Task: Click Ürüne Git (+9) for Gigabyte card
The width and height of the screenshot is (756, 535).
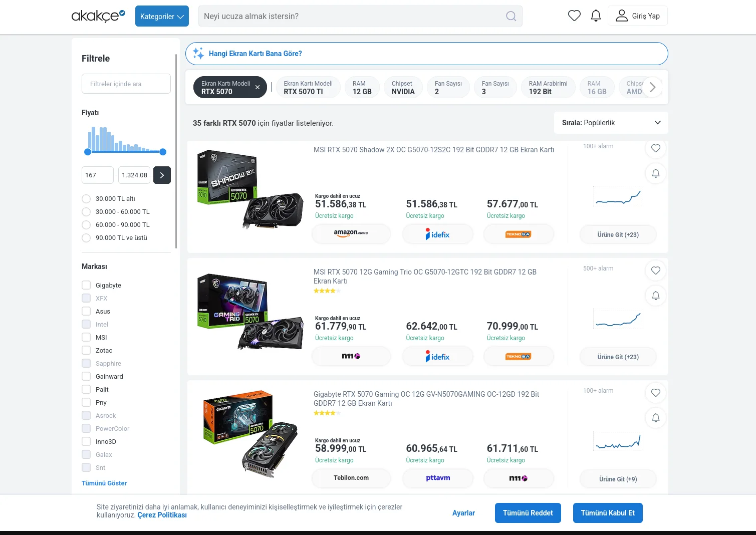Action: [618, 479]
